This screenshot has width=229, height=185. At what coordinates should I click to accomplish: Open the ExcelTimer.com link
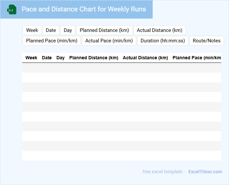coord(205,172)
